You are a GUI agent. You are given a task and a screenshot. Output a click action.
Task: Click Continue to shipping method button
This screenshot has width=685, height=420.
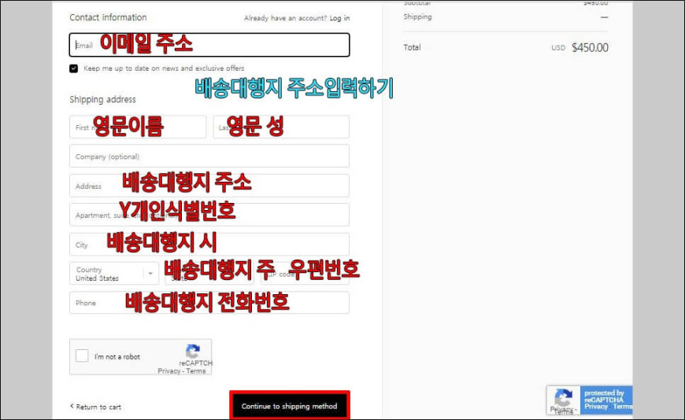click(x=290, y=406)
